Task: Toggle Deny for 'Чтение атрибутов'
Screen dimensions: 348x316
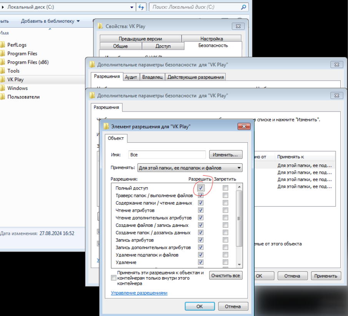Action: pos(225,210)
